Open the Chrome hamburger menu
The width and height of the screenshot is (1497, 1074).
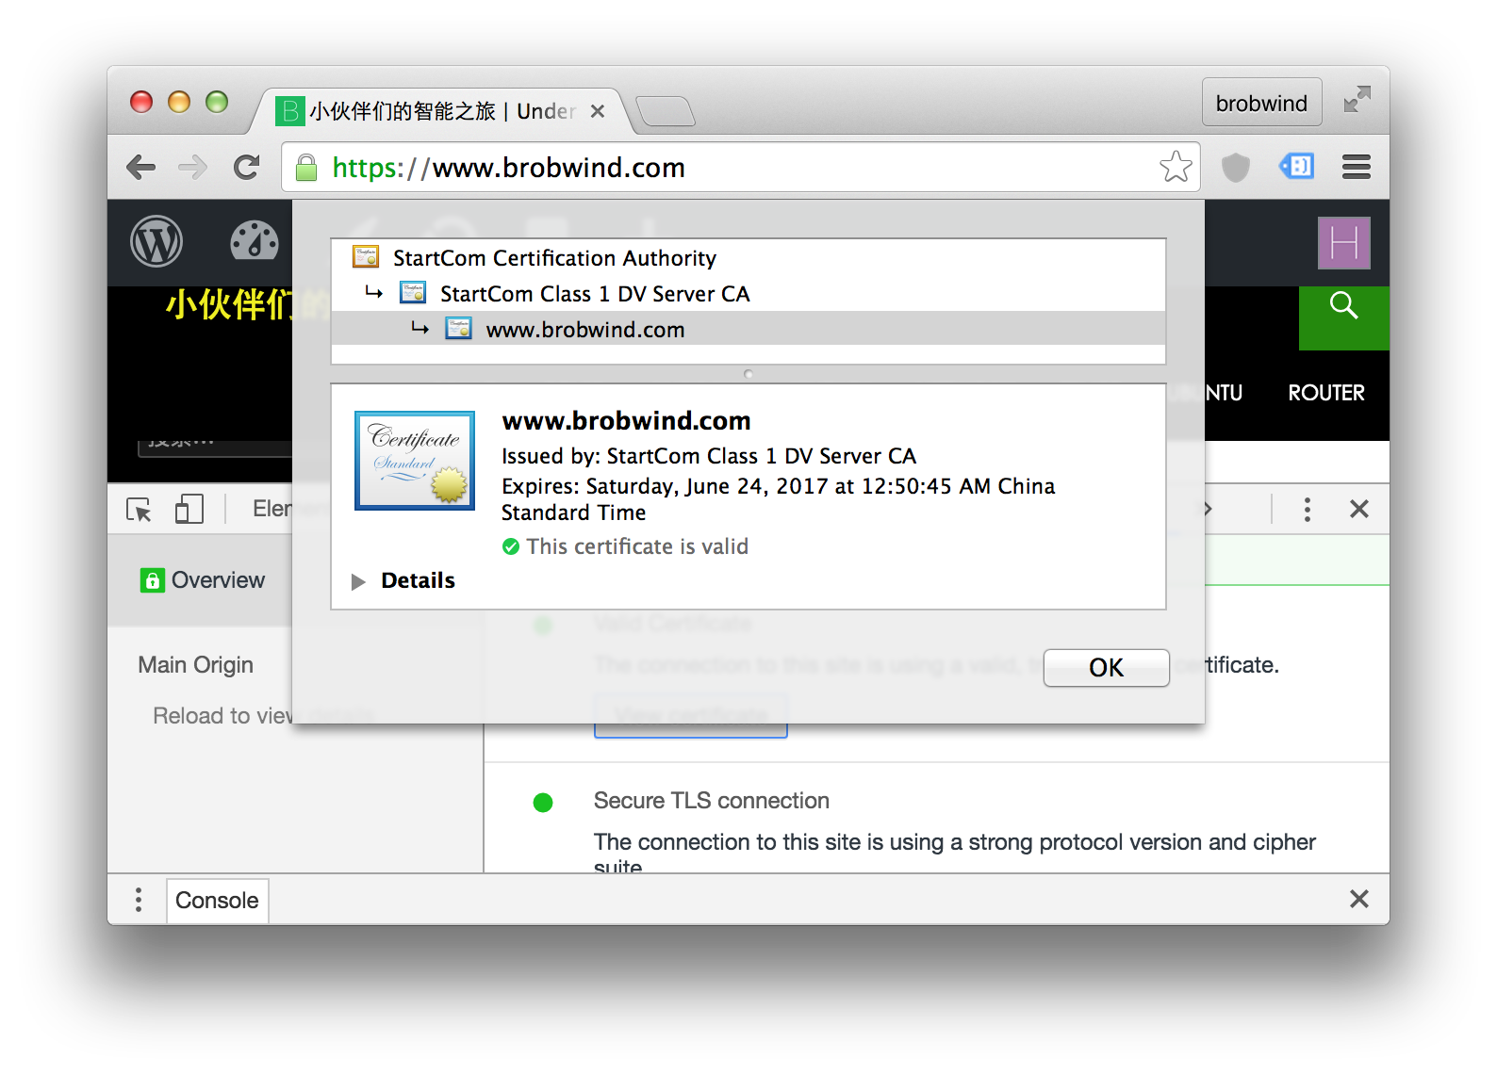click(x=1357, y=168)
